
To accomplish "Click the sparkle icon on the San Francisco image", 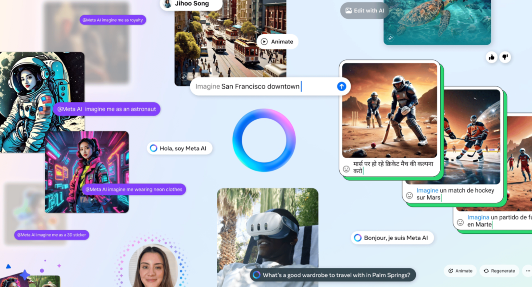I will click(x=184, y=77).
